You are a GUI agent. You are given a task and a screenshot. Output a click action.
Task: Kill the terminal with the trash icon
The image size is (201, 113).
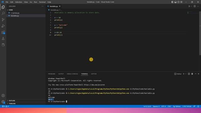(192, 74)
